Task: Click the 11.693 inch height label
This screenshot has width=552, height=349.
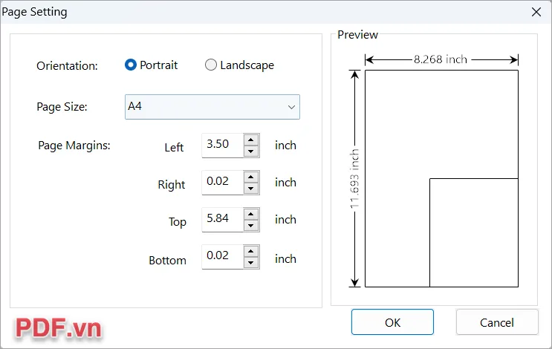Action: [x=354, y=179]
